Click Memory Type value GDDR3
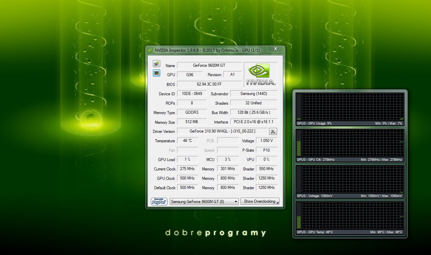Image resolution: width=431 pixels, height=255 pixels. 192,112
